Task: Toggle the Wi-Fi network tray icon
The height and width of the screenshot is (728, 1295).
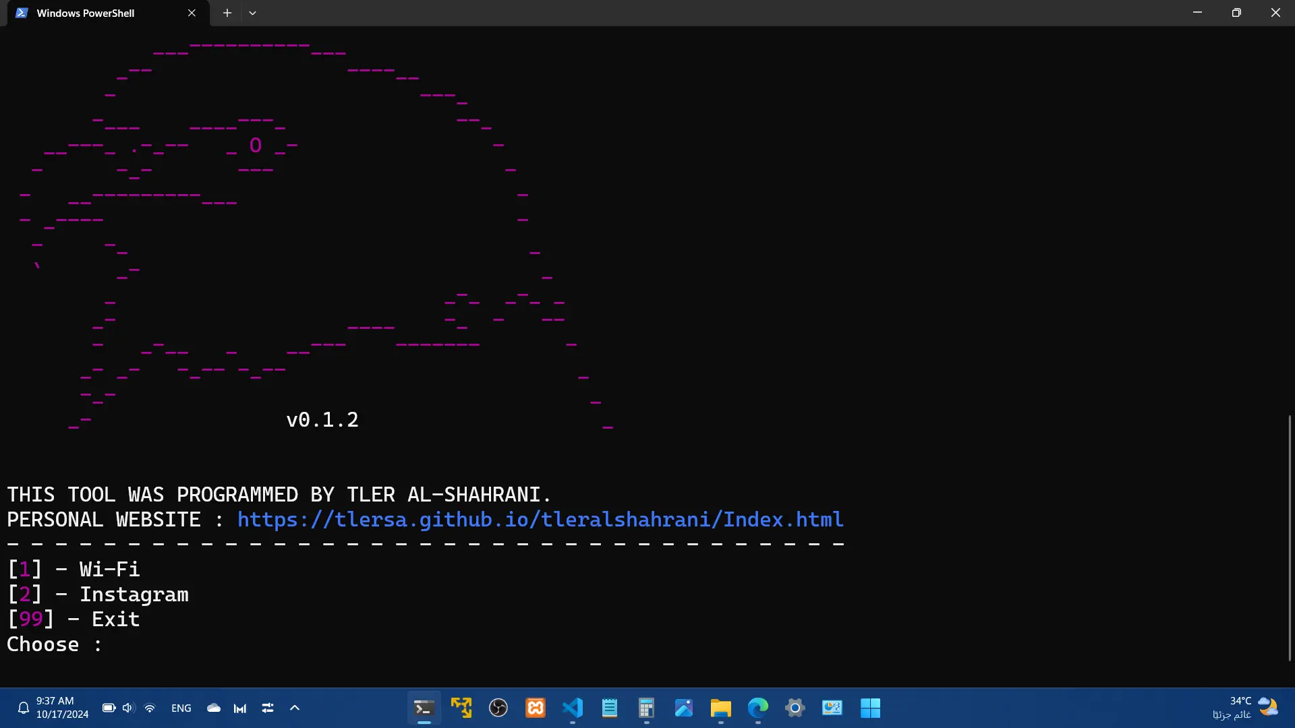Action: pos(150,708)
